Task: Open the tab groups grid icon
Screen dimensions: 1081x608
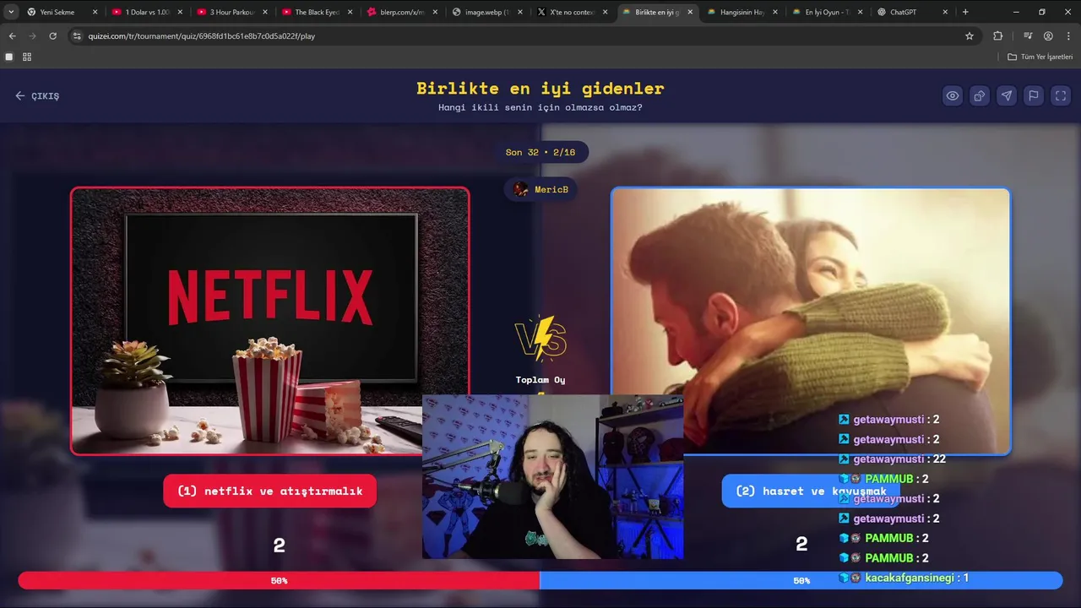Action: click(27, 57)
